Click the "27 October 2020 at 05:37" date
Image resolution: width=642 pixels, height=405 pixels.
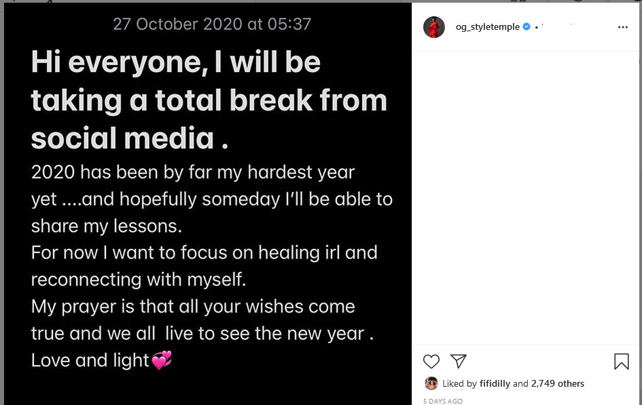212,24
